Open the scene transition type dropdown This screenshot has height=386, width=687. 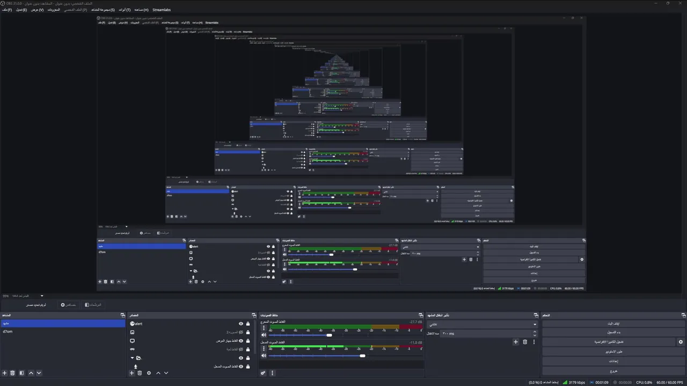coord(482,324)
